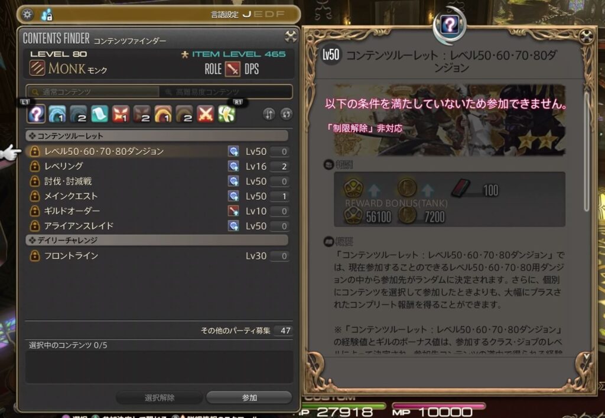Viewport: 605px width, 418px height.
Task: Select the red Trials 1 category icon
Action: (x=121, y=114)
